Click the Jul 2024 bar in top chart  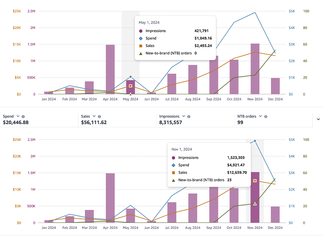click(172, 84)
